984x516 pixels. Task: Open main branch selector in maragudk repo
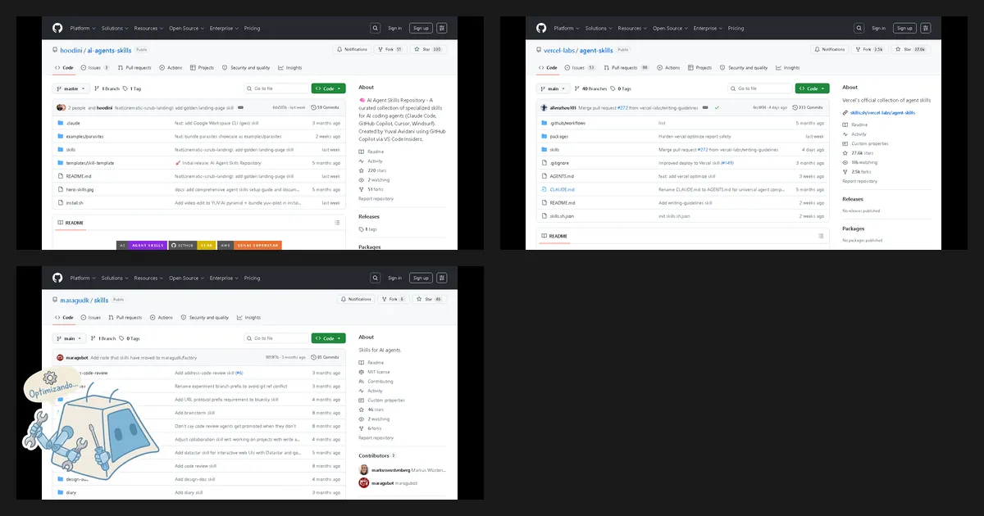[x=70, y=338]
